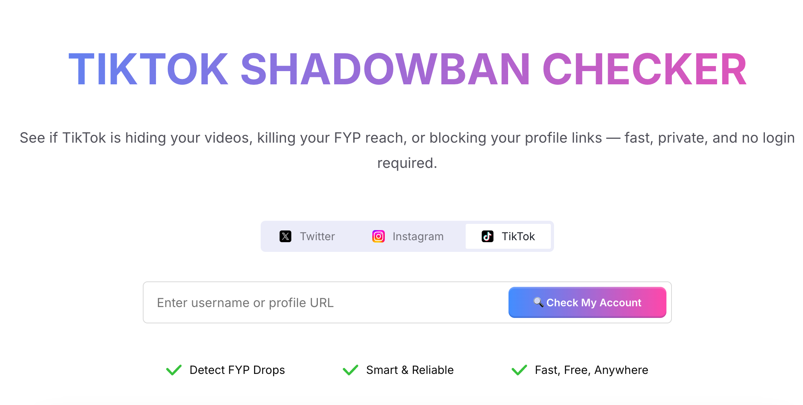Click inside the search form container
Image resolution: width=803 pixels, height=405 pixels.
[x=407, y=302]
